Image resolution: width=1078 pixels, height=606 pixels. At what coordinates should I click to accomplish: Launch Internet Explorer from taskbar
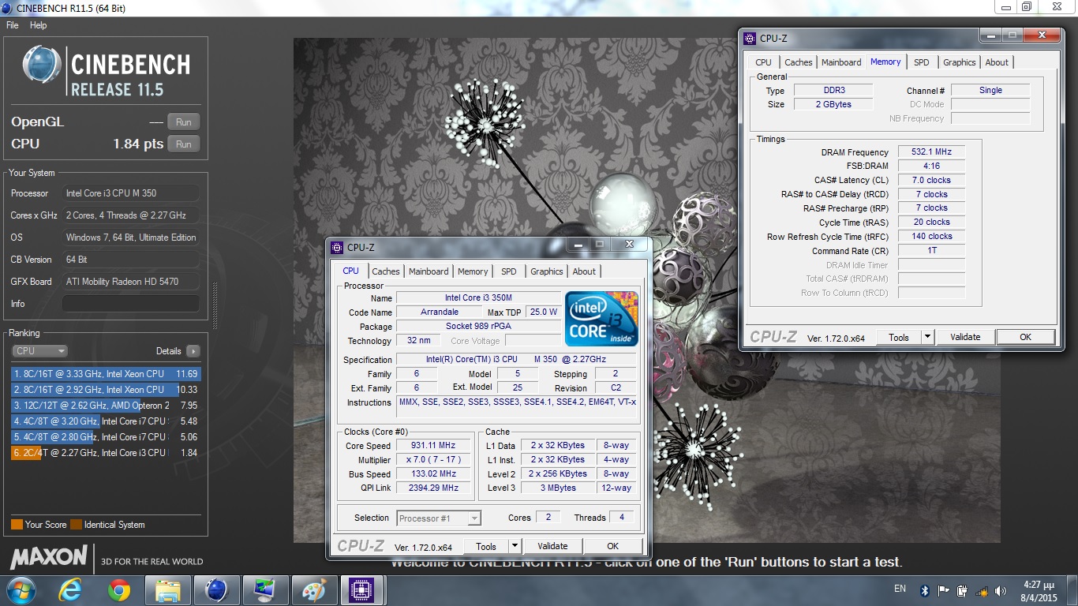(72, 589)
